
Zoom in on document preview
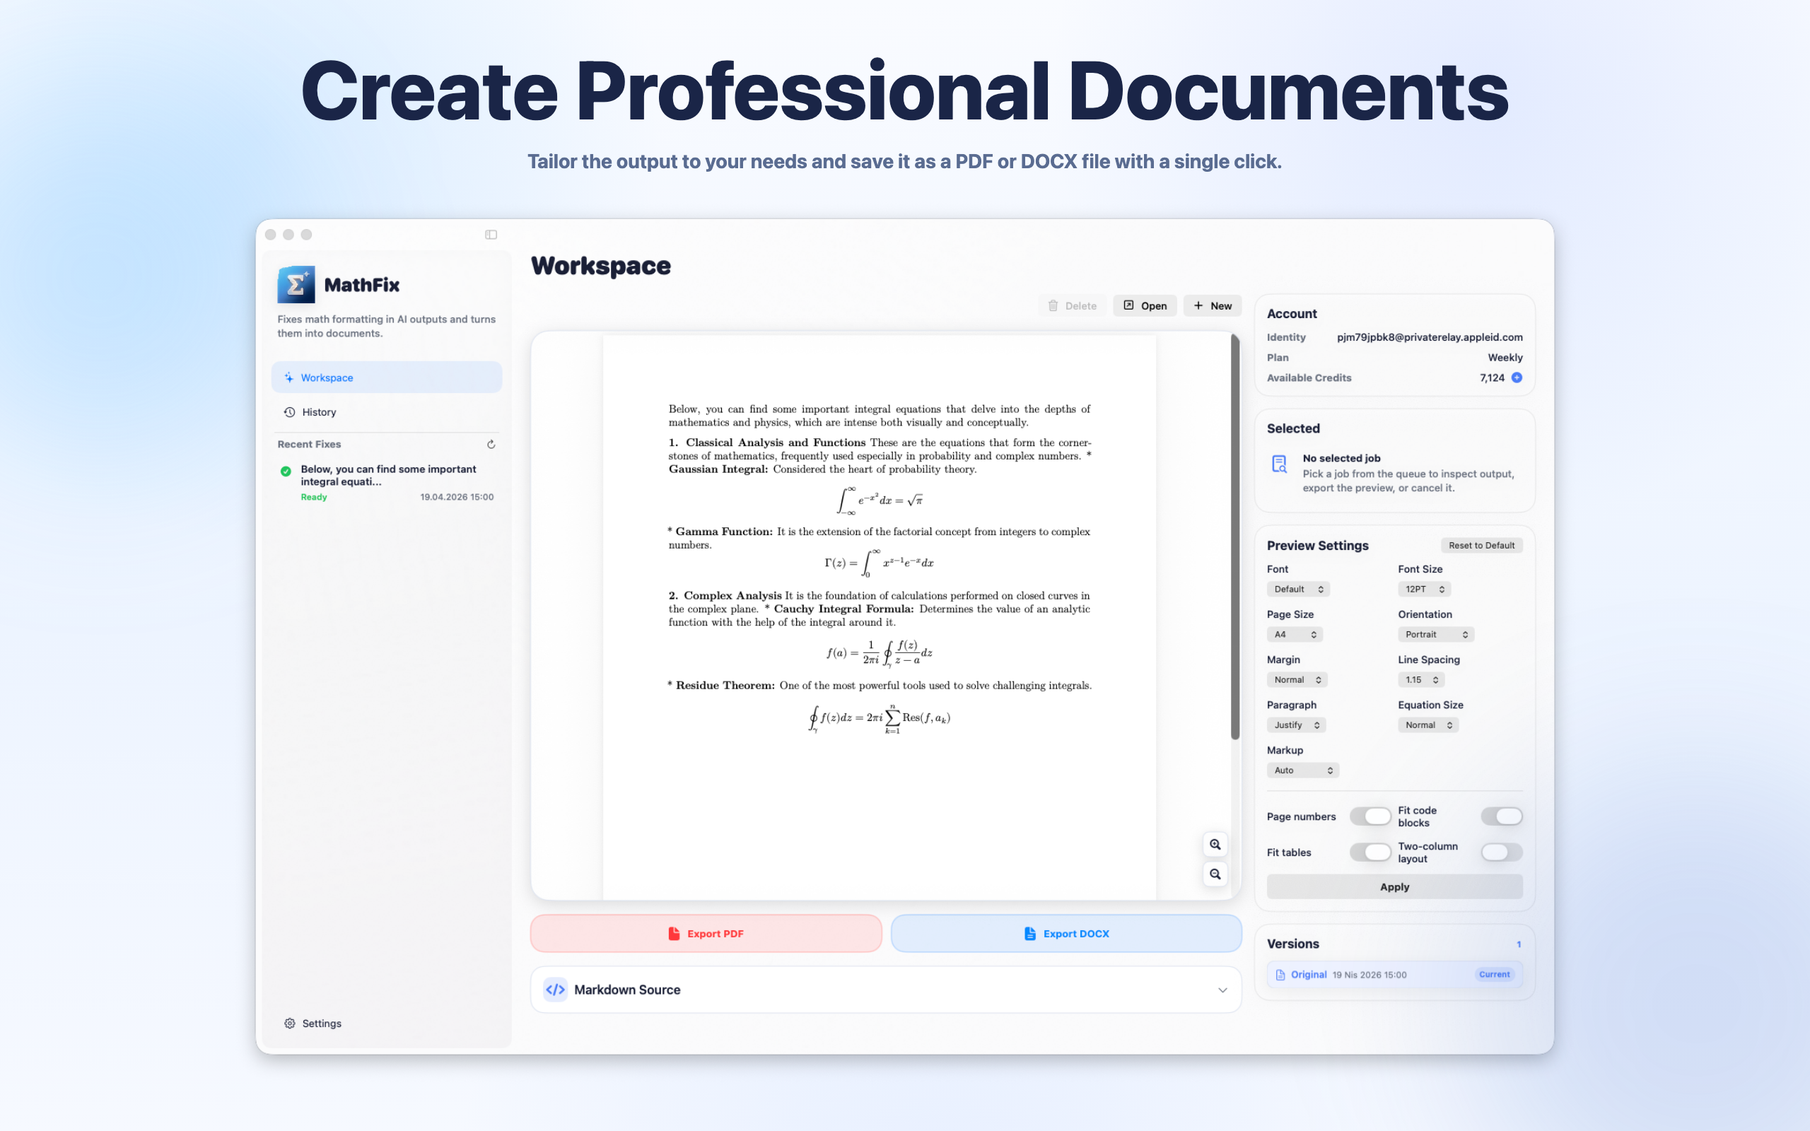click(x=1215, y=845)
